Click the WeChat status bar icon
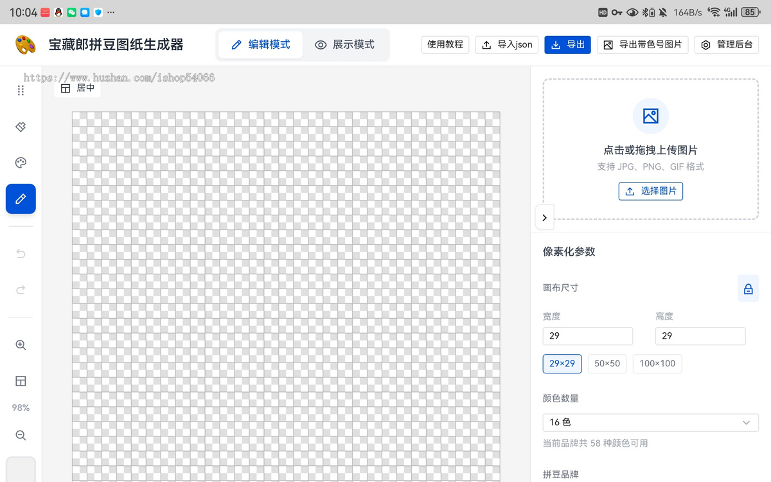Image resolution: width=771 pixels, height=482 pixels. pos(71,12)
